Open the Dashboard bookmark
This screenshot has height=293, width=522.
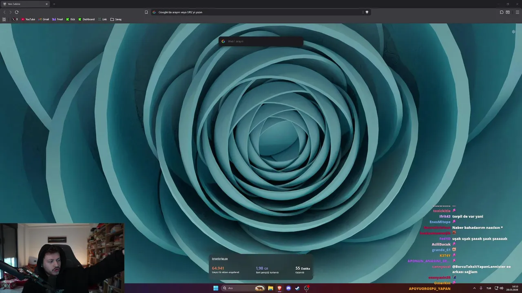[86, 19]
